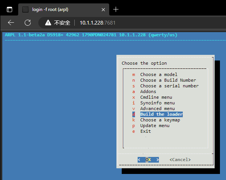Click the not-secure warning triangle icon
Screen dimensions: 226x180
[48, 23]
